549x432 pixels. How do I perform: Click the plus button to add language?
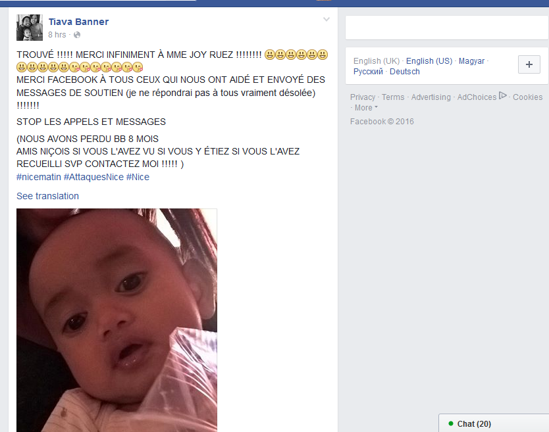click(x=529, y=64)
